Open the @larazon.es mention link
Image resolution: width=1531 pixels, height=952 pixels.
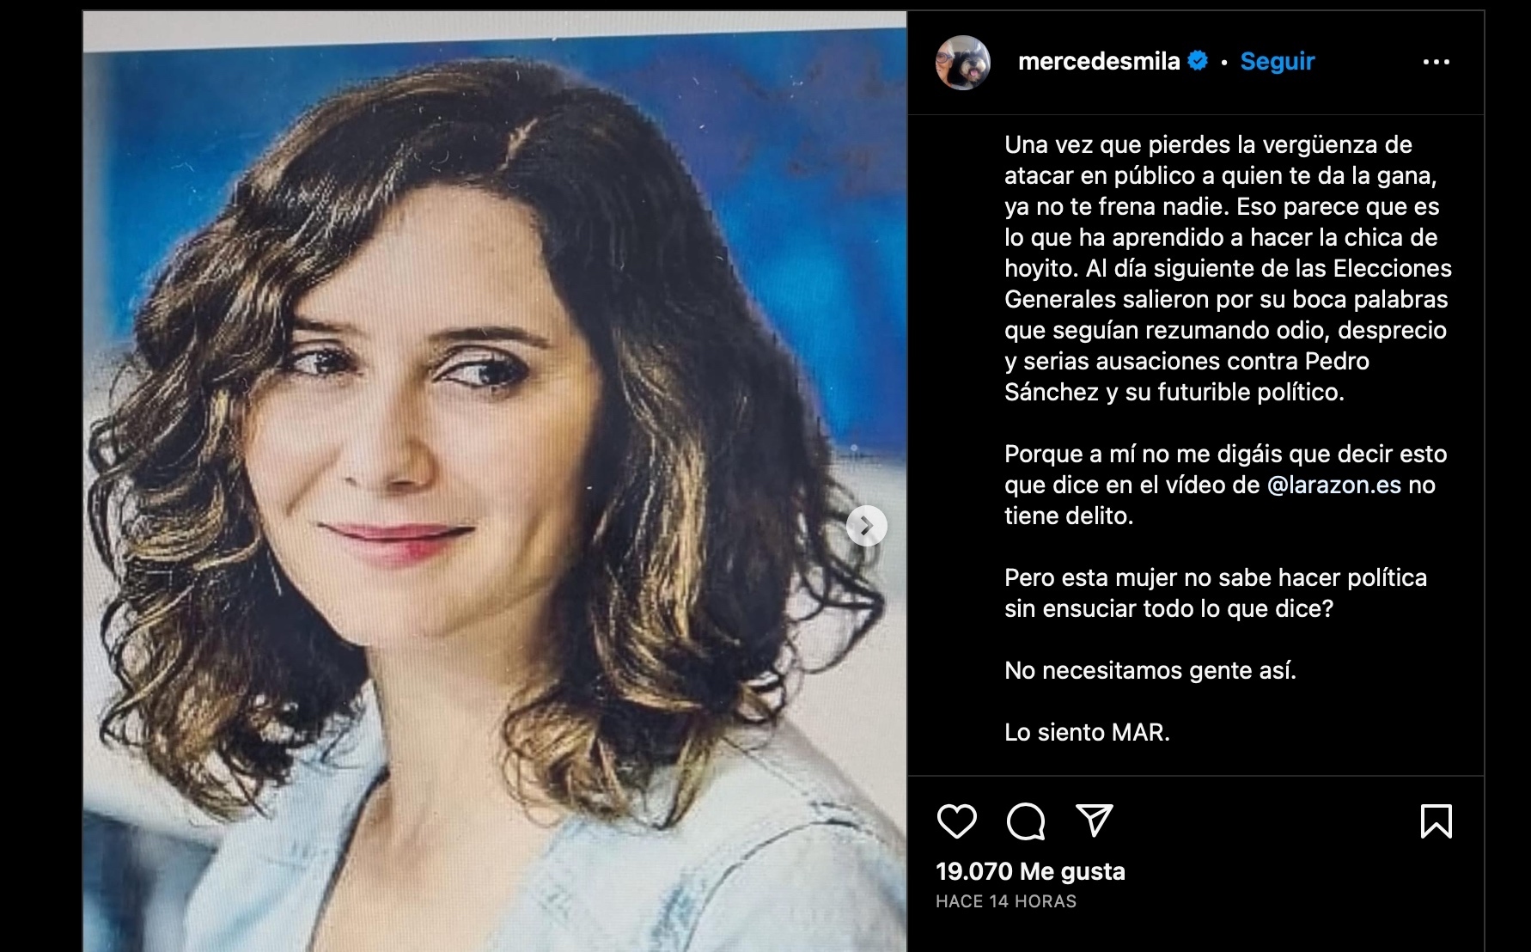(x=1334, y=485)
